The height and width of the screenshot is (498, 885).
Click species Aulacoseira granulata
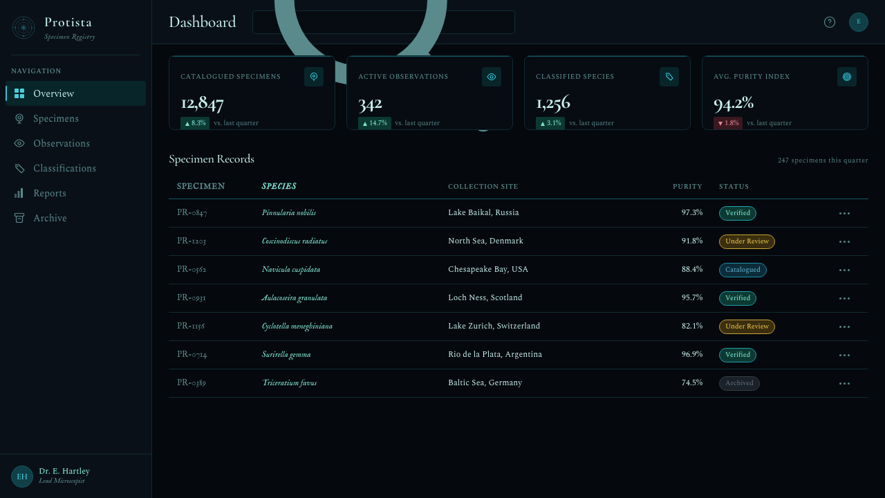[x=295, y=297]
